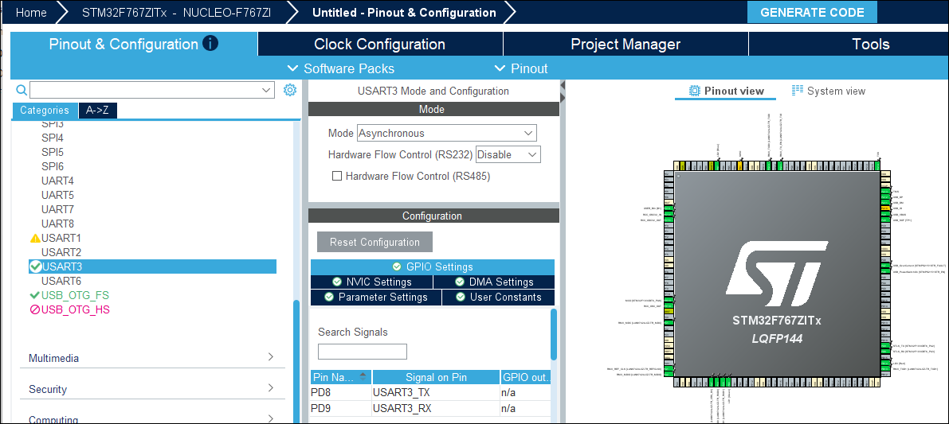
Task: Select UART8 in the peripheral list
Action: pos(57,224)
